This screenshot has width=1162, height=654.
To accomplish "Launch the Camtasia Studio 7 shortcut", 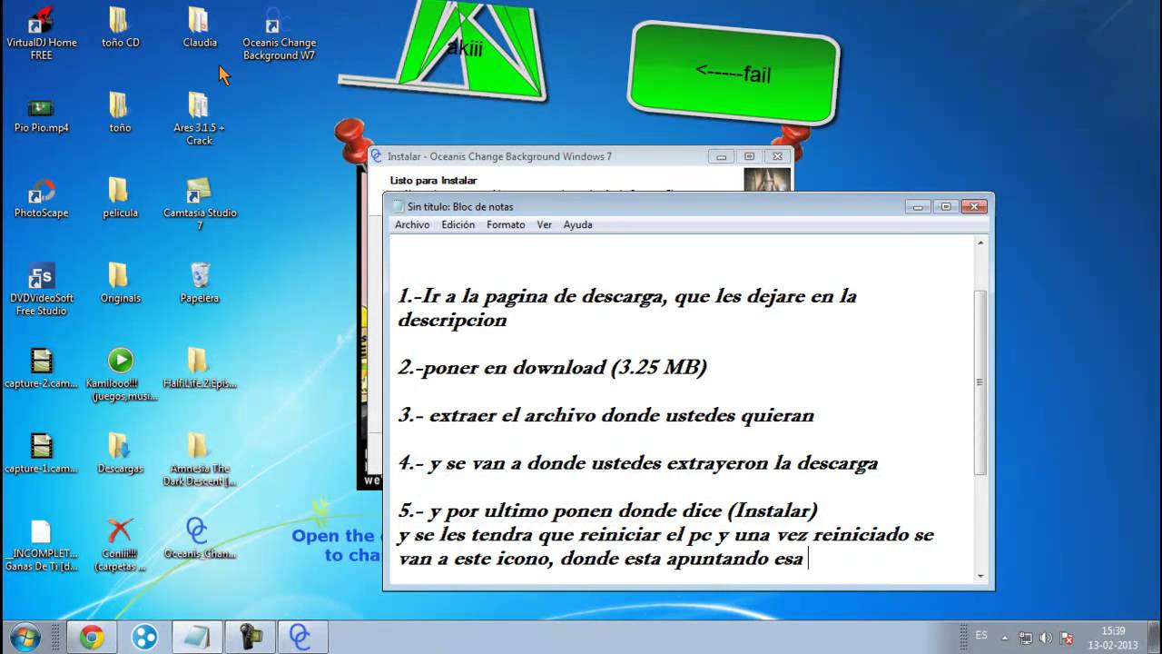I will pos(199,204).
